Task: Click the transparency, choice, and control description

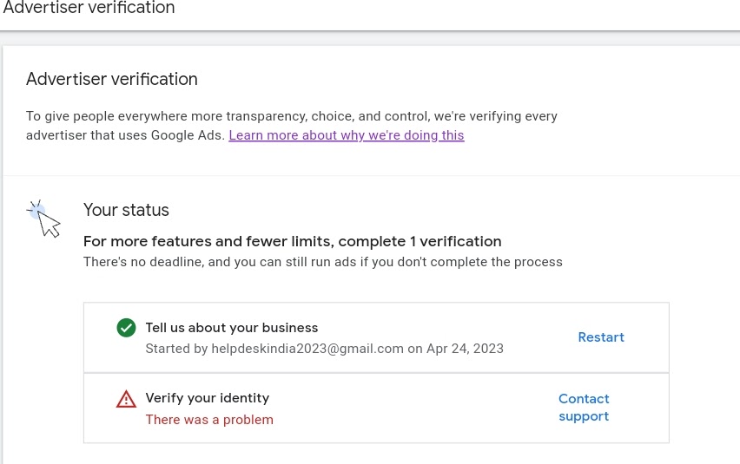Action: tap(292, 115)
